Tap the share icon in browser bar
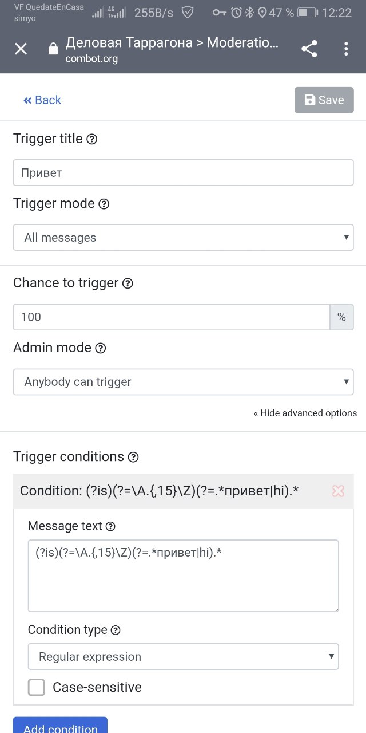This screenshot has width=366, height=733. [x=309, y=49]
